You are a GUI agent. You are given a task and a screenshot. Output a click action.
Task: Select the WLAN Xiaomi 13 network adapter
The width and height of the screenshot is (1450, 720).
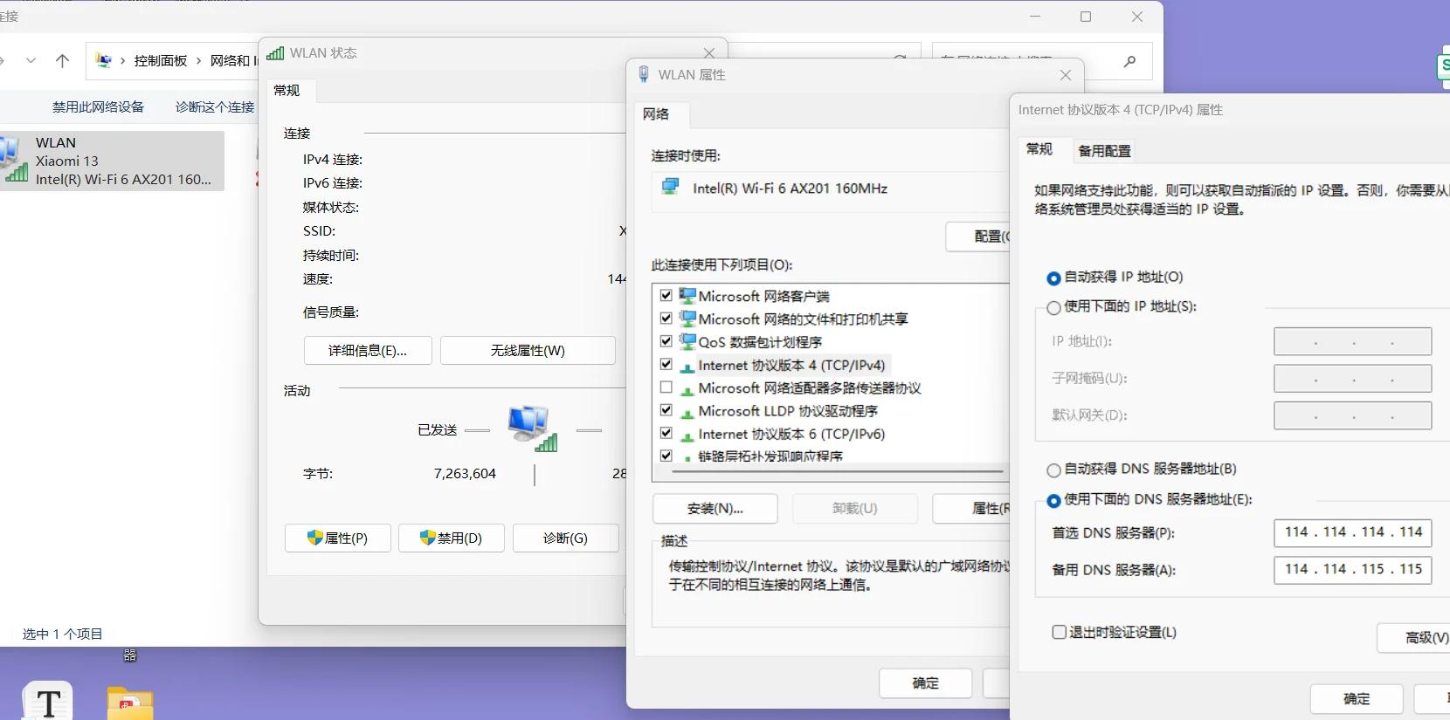(x=112, y=161)
